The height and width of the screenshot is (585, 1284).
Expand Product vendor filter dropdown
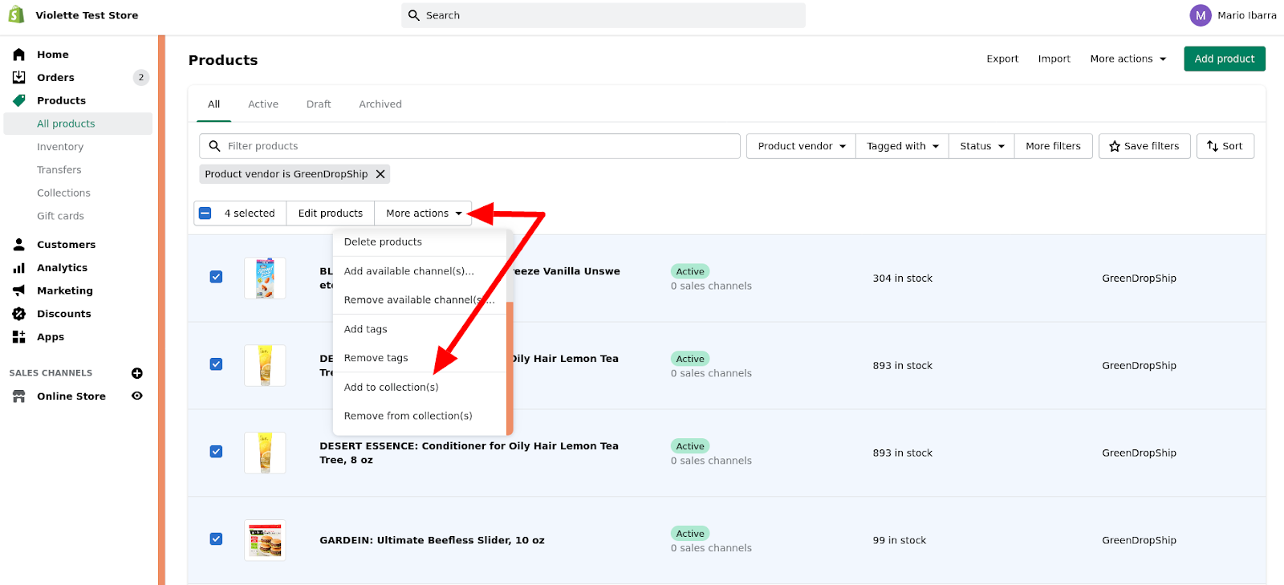pyautogui.click(x=801, y=146)
